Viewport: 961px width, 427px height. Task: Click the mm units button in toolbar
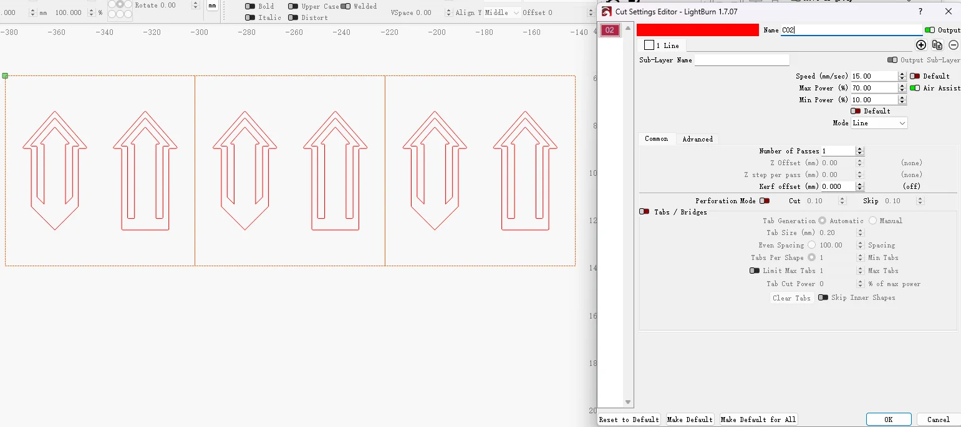pyautogui.click(x=213, y=6)
